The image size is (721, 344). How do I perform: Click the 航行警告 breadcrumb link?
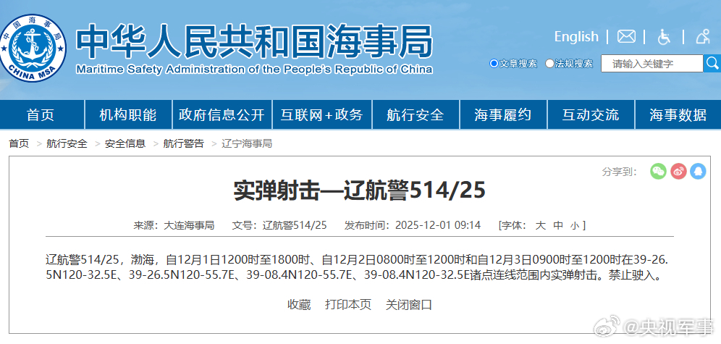[183, 143]
